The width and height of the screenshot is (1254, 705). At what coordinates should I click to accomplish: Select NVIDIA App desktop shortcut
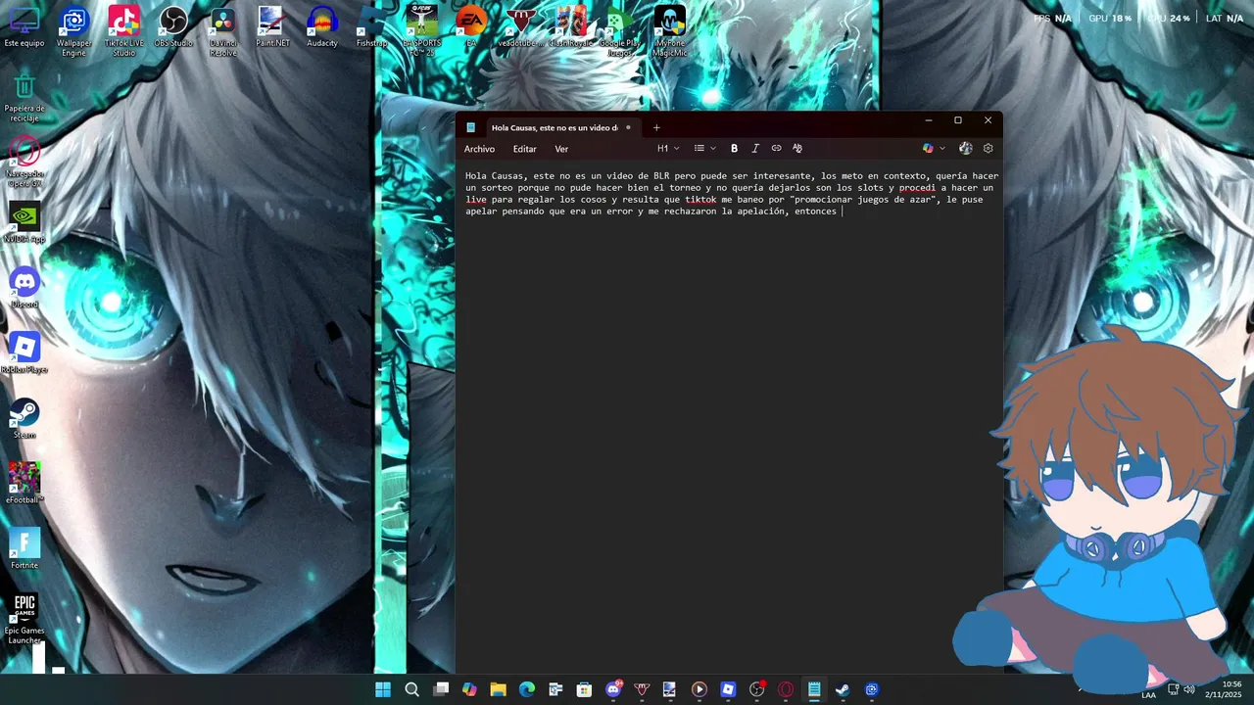coord(24,222)
